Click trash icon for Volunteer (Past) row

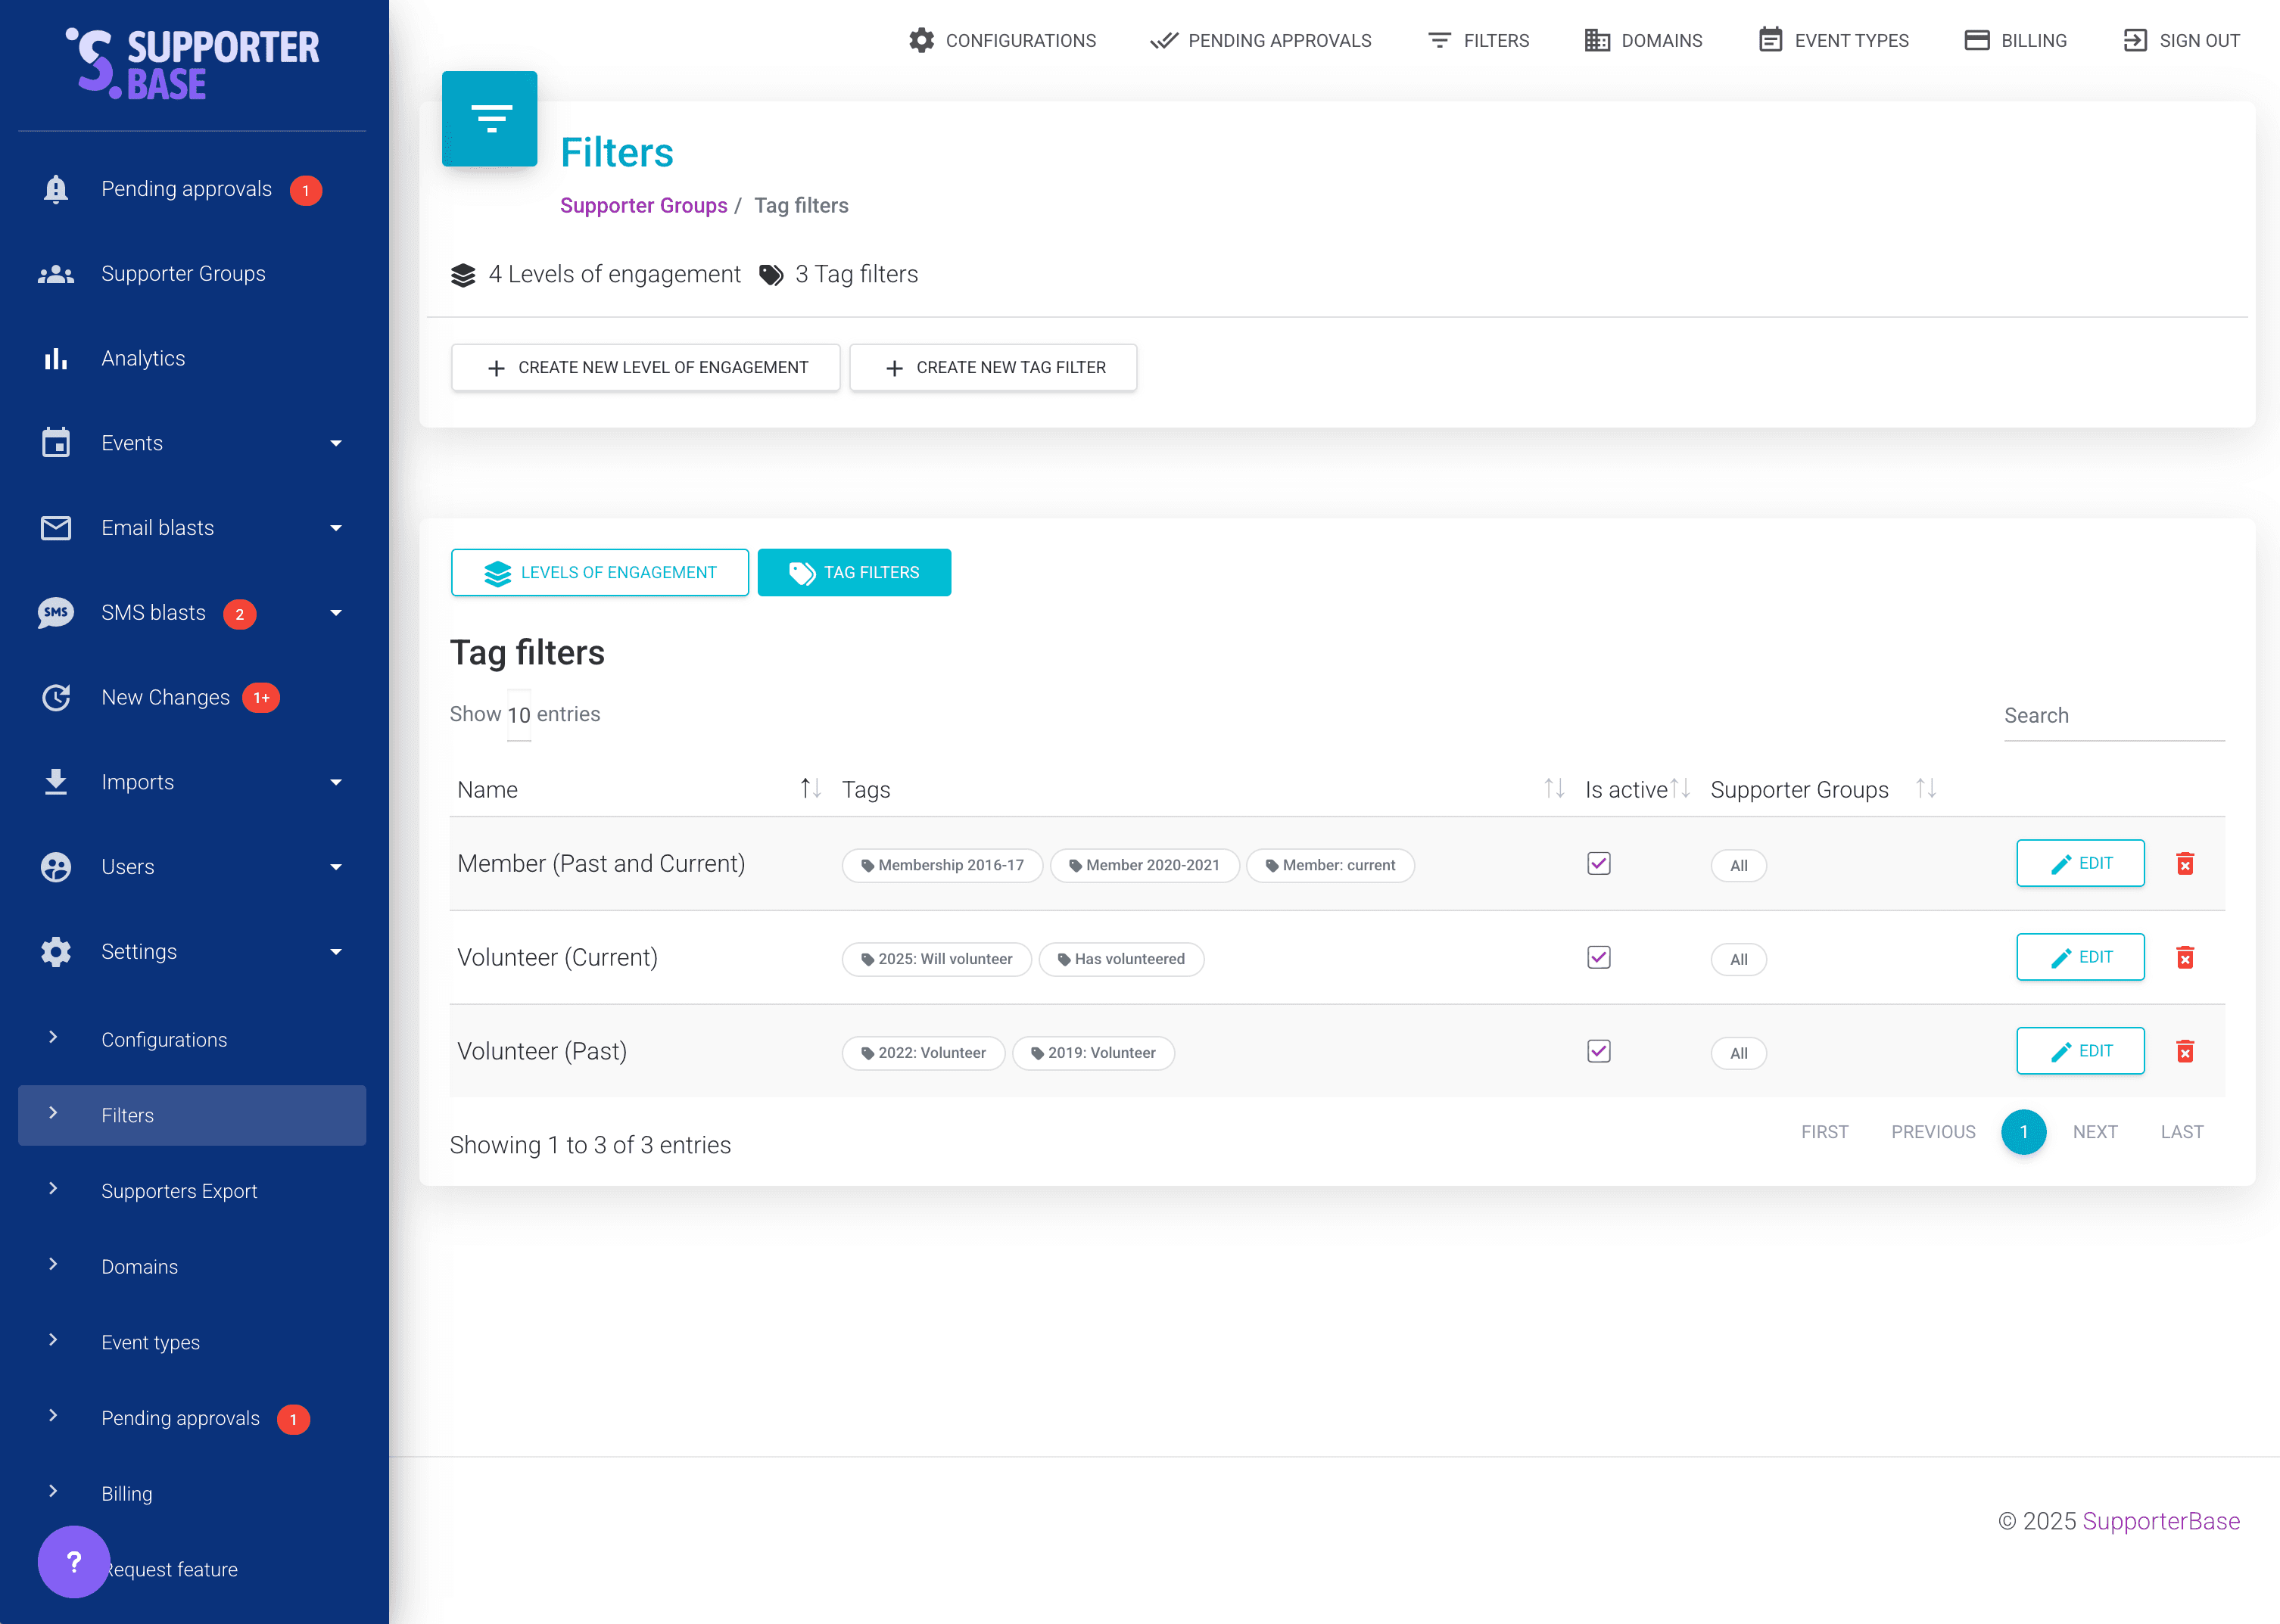pos(2185,1052)
